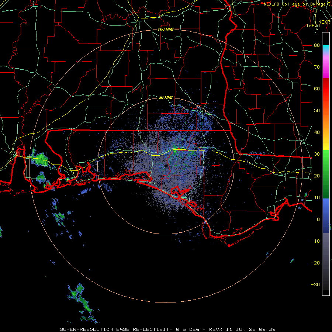This screenshot has width=332, height=332.
Task: Click the 10 value on dBZ scale
Action: pyautogui.click(x=317, y=198)
